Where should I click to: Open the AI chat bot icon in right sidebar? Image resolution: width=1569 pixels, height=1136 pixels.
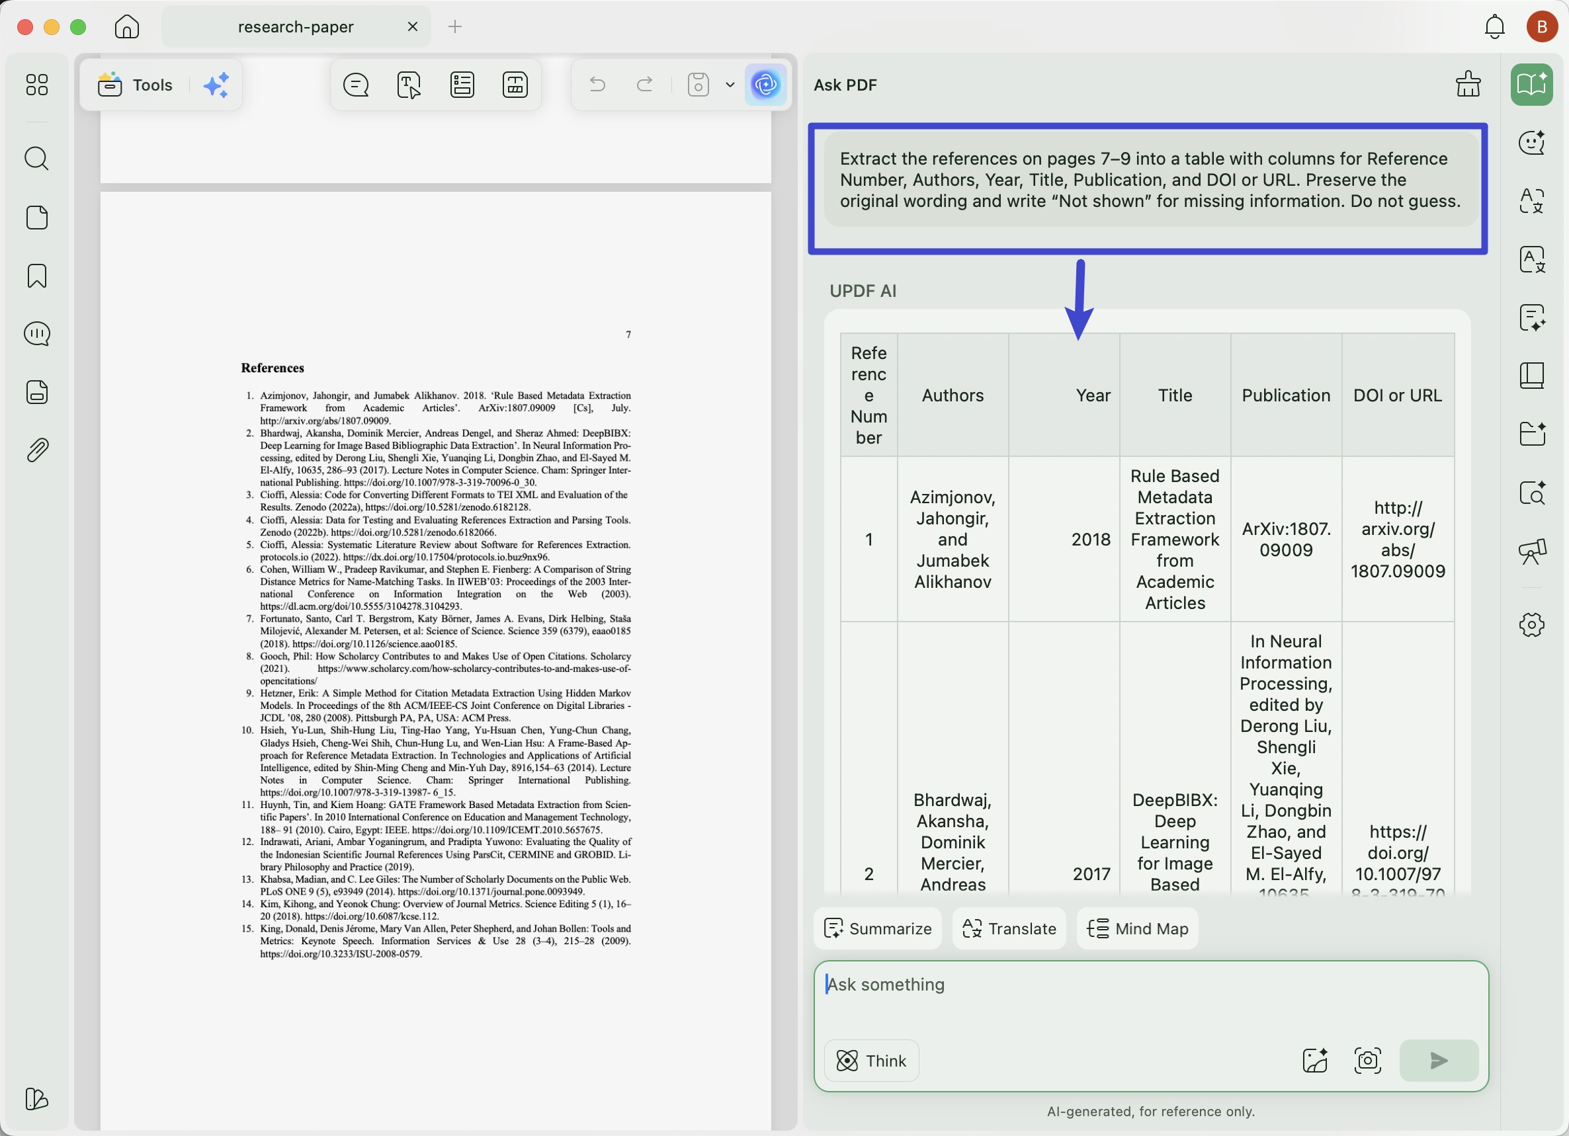(x=1532, y=142)
